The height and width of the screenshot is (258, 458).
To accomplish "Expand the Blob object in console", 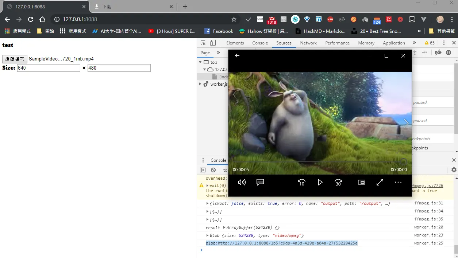I will click(x=208, y=235).
